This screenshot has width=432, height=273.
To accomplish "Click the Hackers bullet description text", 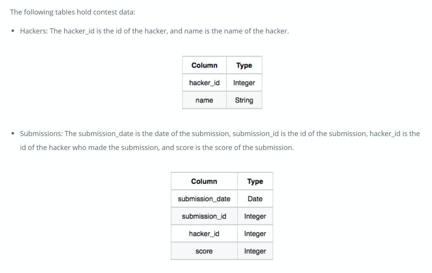I will (155, 31).
